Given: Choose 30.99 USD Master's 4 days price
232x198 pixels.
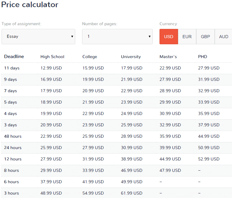Looking at the screenshot, I should [170, 113].
